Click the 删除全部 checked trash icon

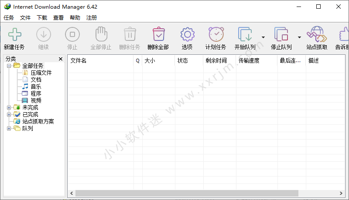click(159, 34)
